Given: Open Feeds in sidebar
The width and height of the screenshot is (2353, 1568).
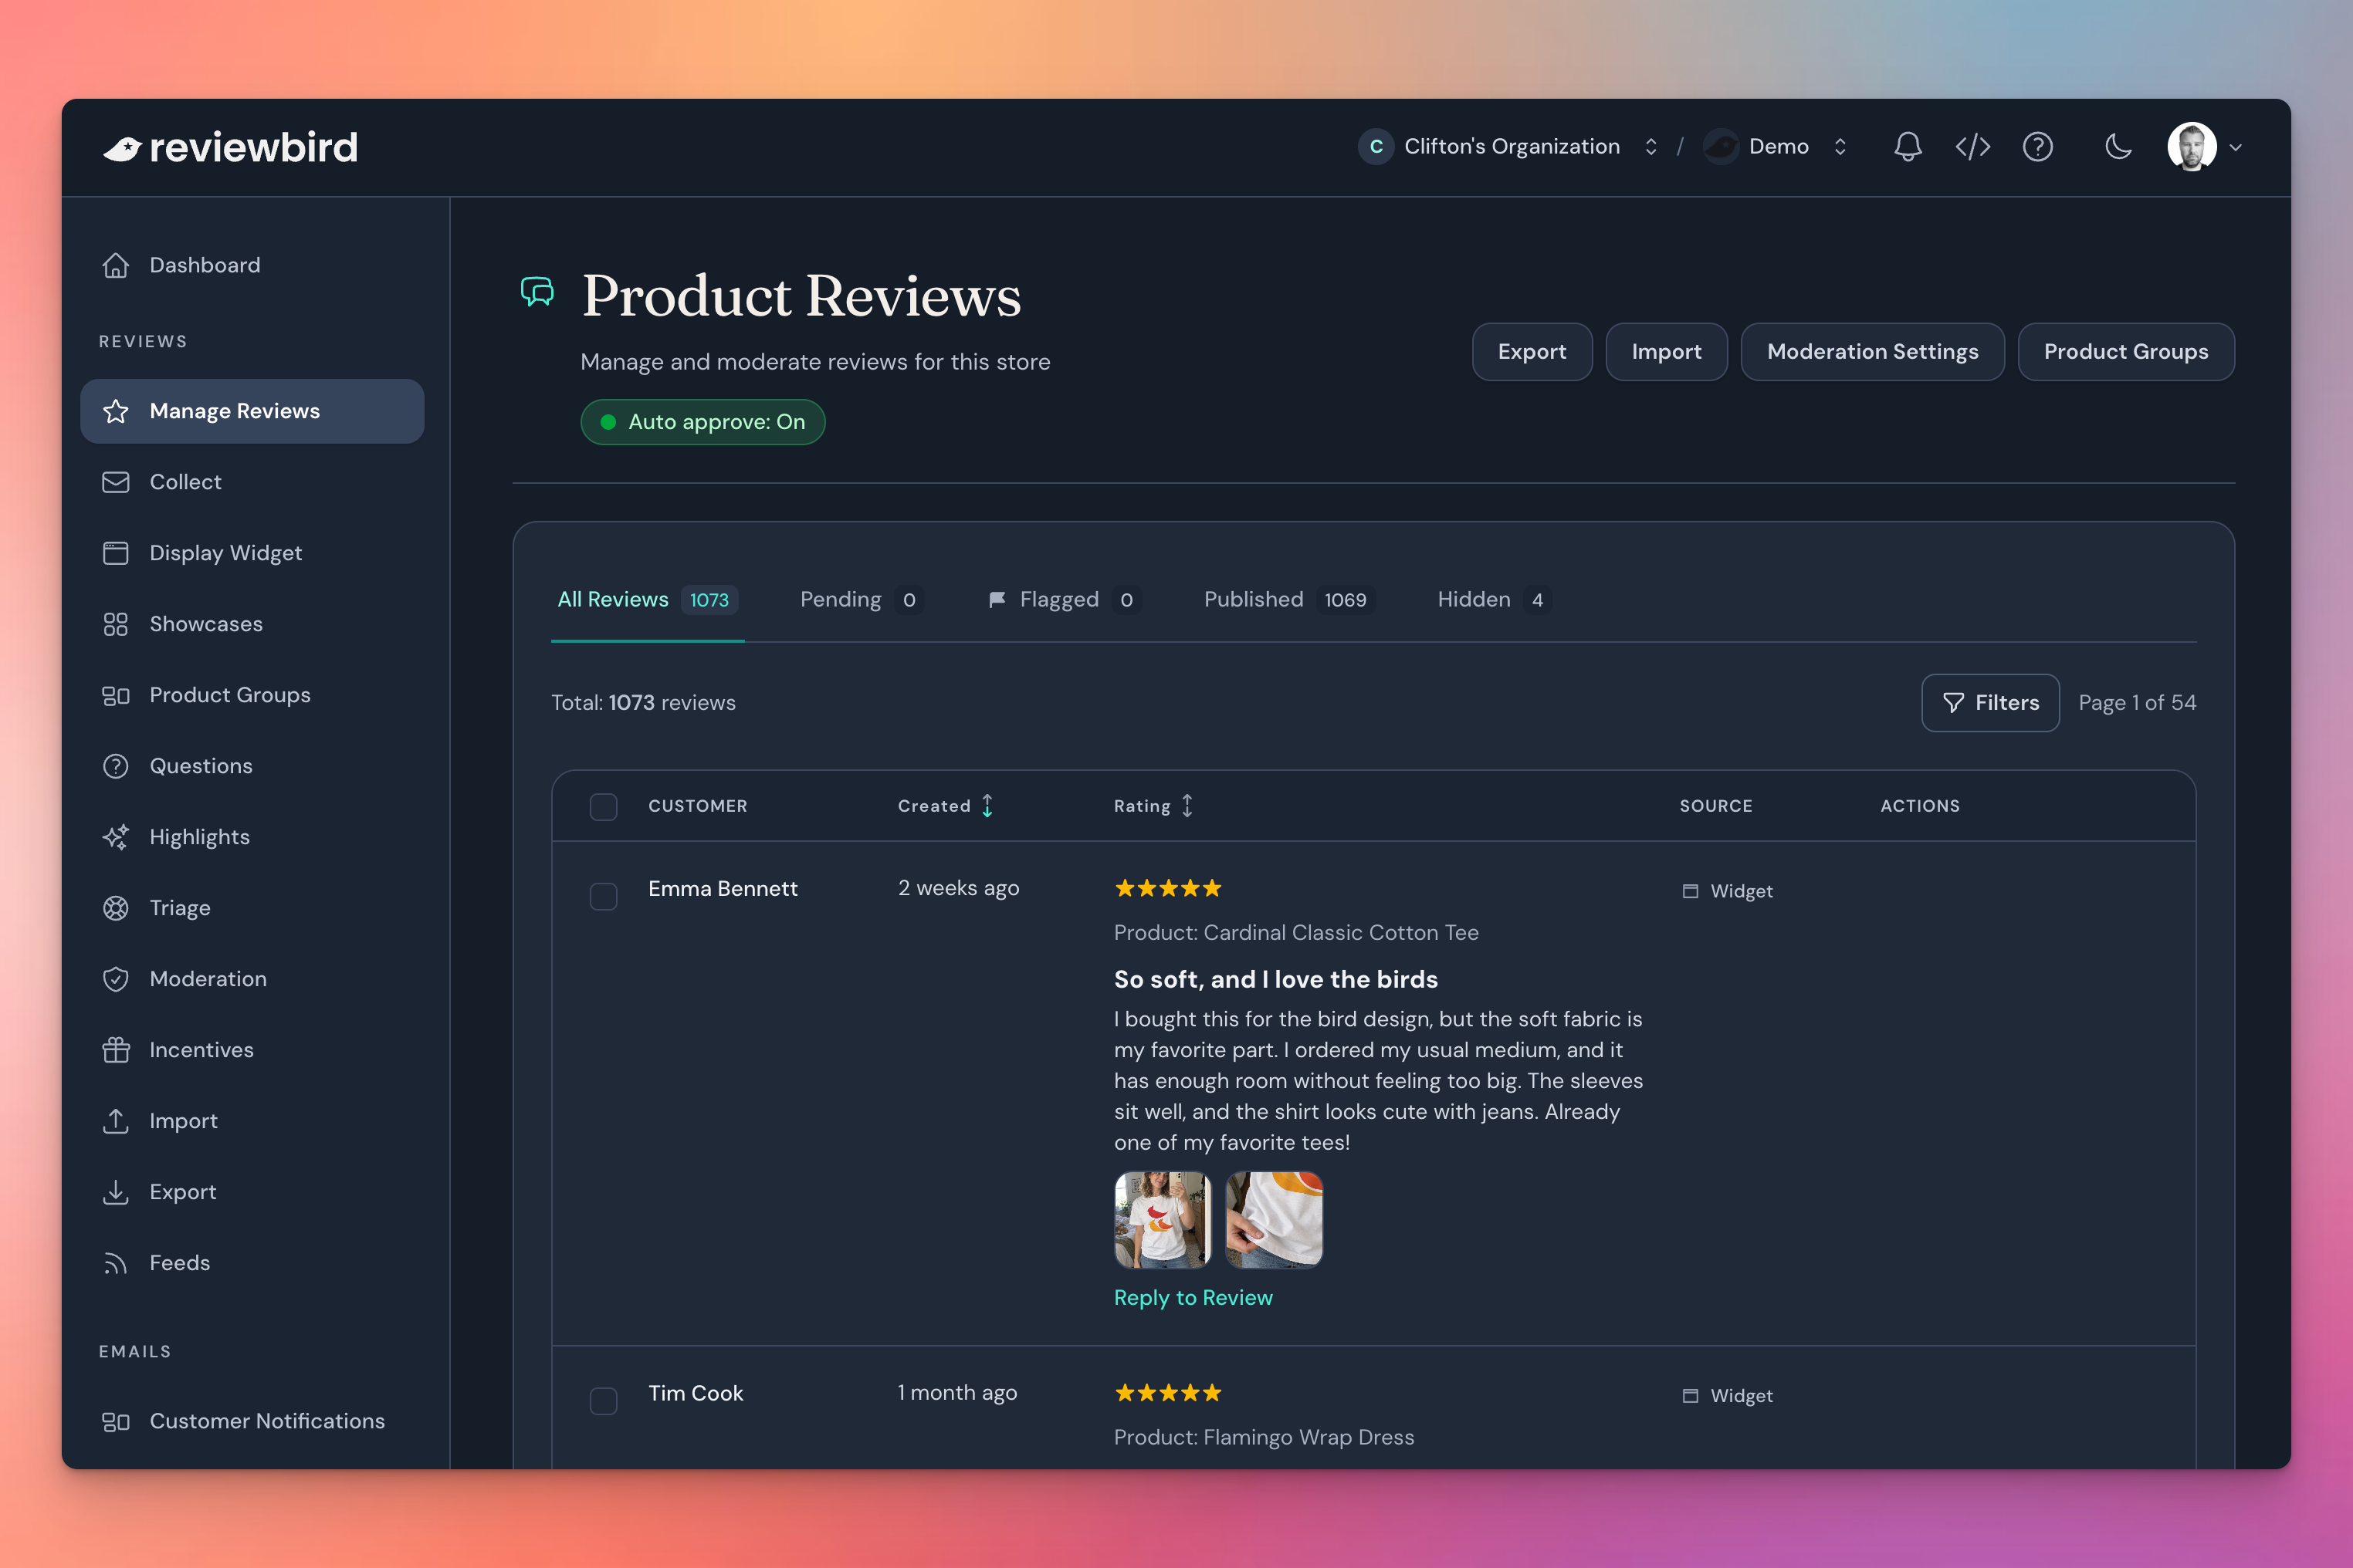Looking at the screenshot, I should (252, 1263).
